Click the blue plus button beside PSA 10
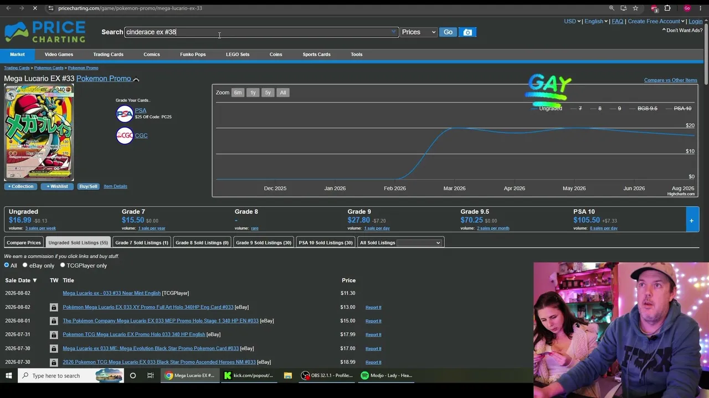 tap(692, 221)
